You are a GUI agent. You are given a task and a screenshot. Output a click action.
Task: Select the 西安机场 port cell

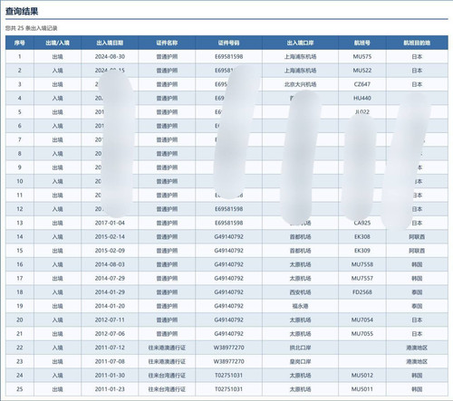(x=300, y=292)
